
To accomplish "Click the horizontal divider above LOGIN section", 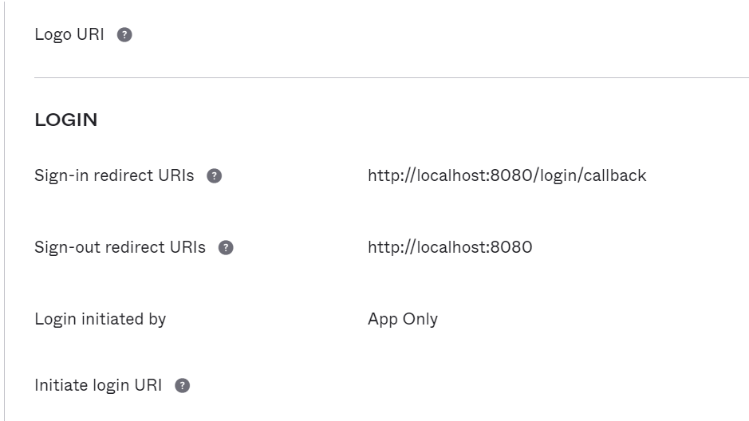I will 391,77.
